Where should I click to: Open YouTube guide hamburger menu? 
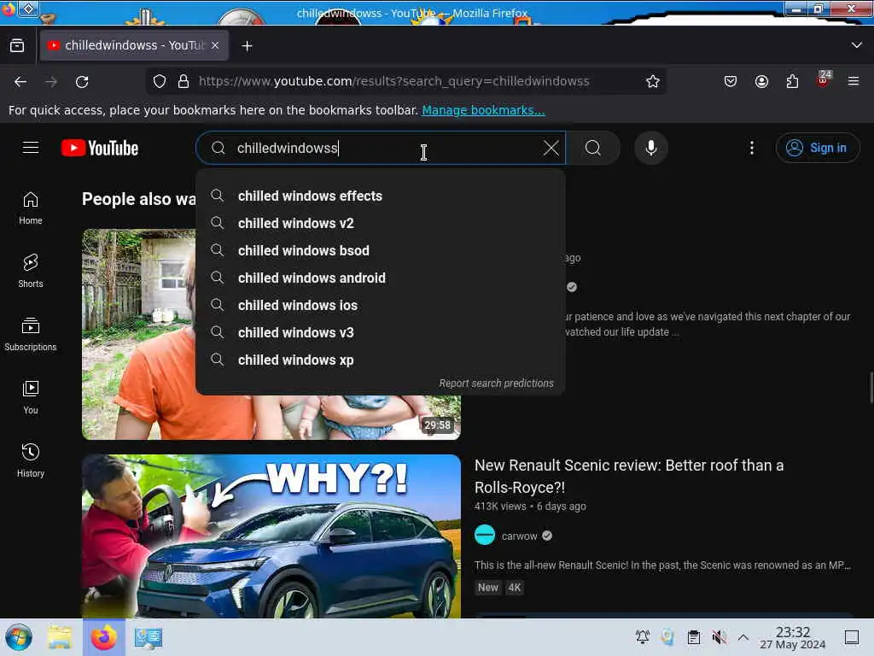click(x=31, y=148)
